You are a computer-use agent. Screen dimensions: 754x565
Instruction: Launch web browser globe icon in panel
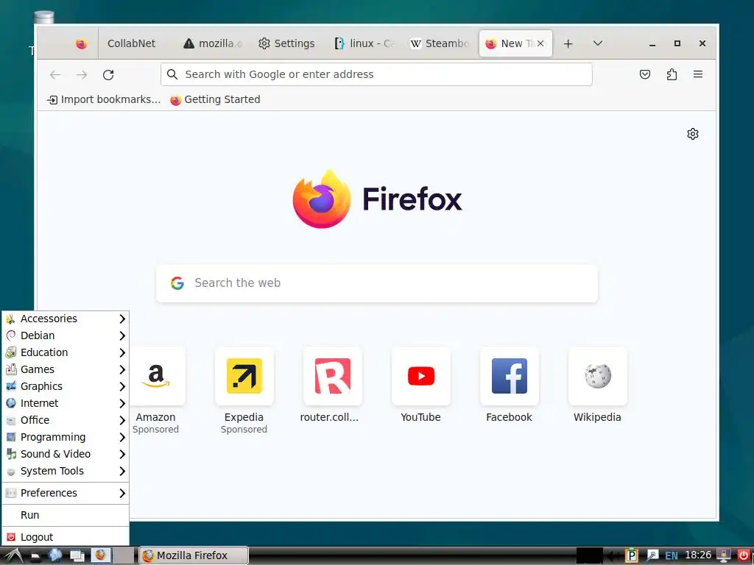(55, 555)
